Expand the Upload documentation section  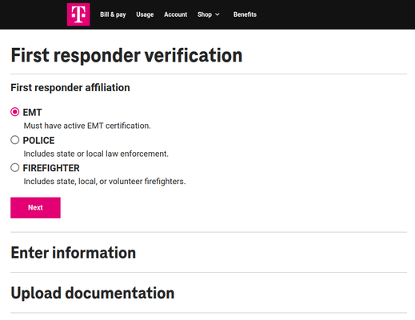tap(93, 293)
